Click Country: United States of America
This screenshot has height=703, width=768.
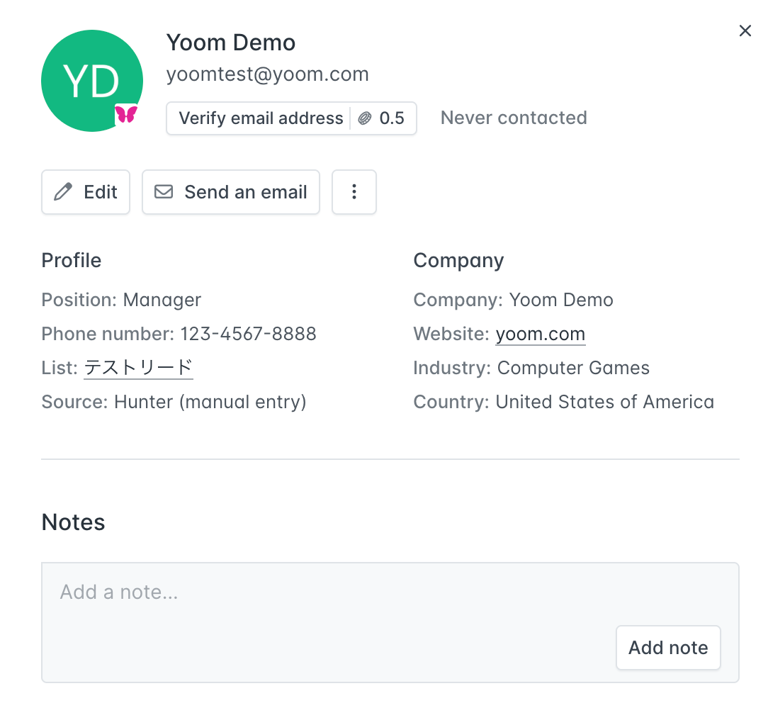(x=564, y=403)
